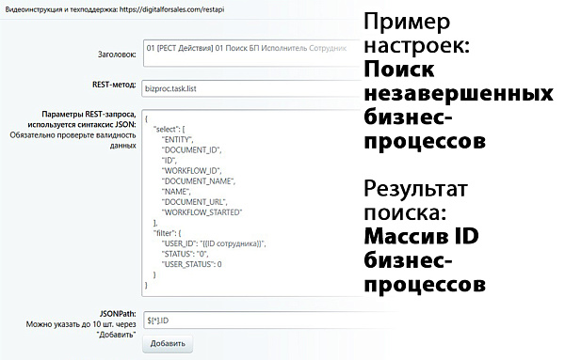Place cursor on "WORKFLOW_ID" line in JSON
Image resolution: width=565 pixels, height=360 pixels.
coord(192,171)
